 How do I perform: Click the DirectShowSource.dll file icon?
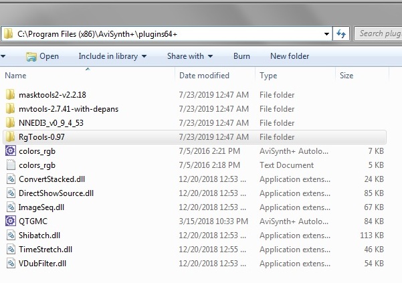tap(11, 193)
